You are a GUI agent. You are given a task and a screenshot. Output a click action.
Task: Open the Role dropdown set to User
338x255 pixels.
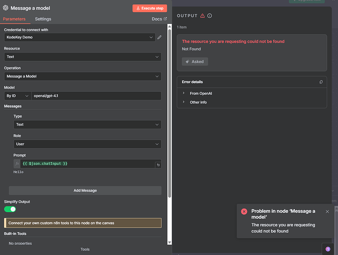tap(87, 144)
